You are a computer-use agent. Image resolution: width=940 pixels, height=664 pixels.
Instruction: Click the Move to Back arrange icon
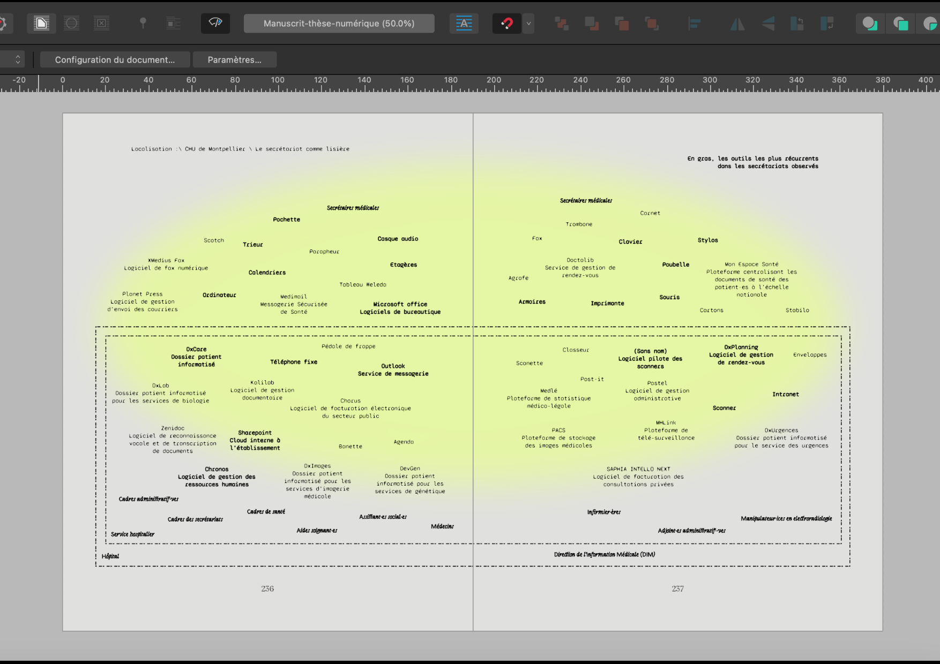click(562, 23)
